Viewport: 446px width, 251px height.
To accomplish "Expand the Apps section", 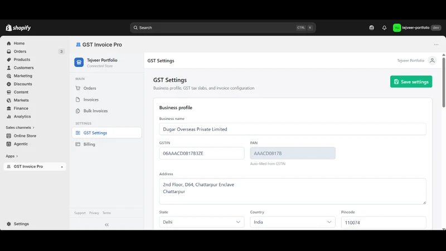I will click(12, 156).
